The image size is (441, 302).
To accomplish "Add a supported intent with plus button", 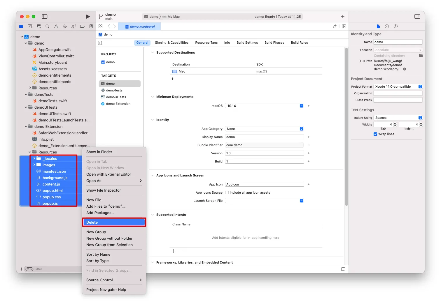I will (174, 251).
